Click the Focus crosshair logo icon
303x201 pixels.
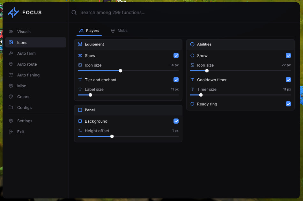(13, 12)
